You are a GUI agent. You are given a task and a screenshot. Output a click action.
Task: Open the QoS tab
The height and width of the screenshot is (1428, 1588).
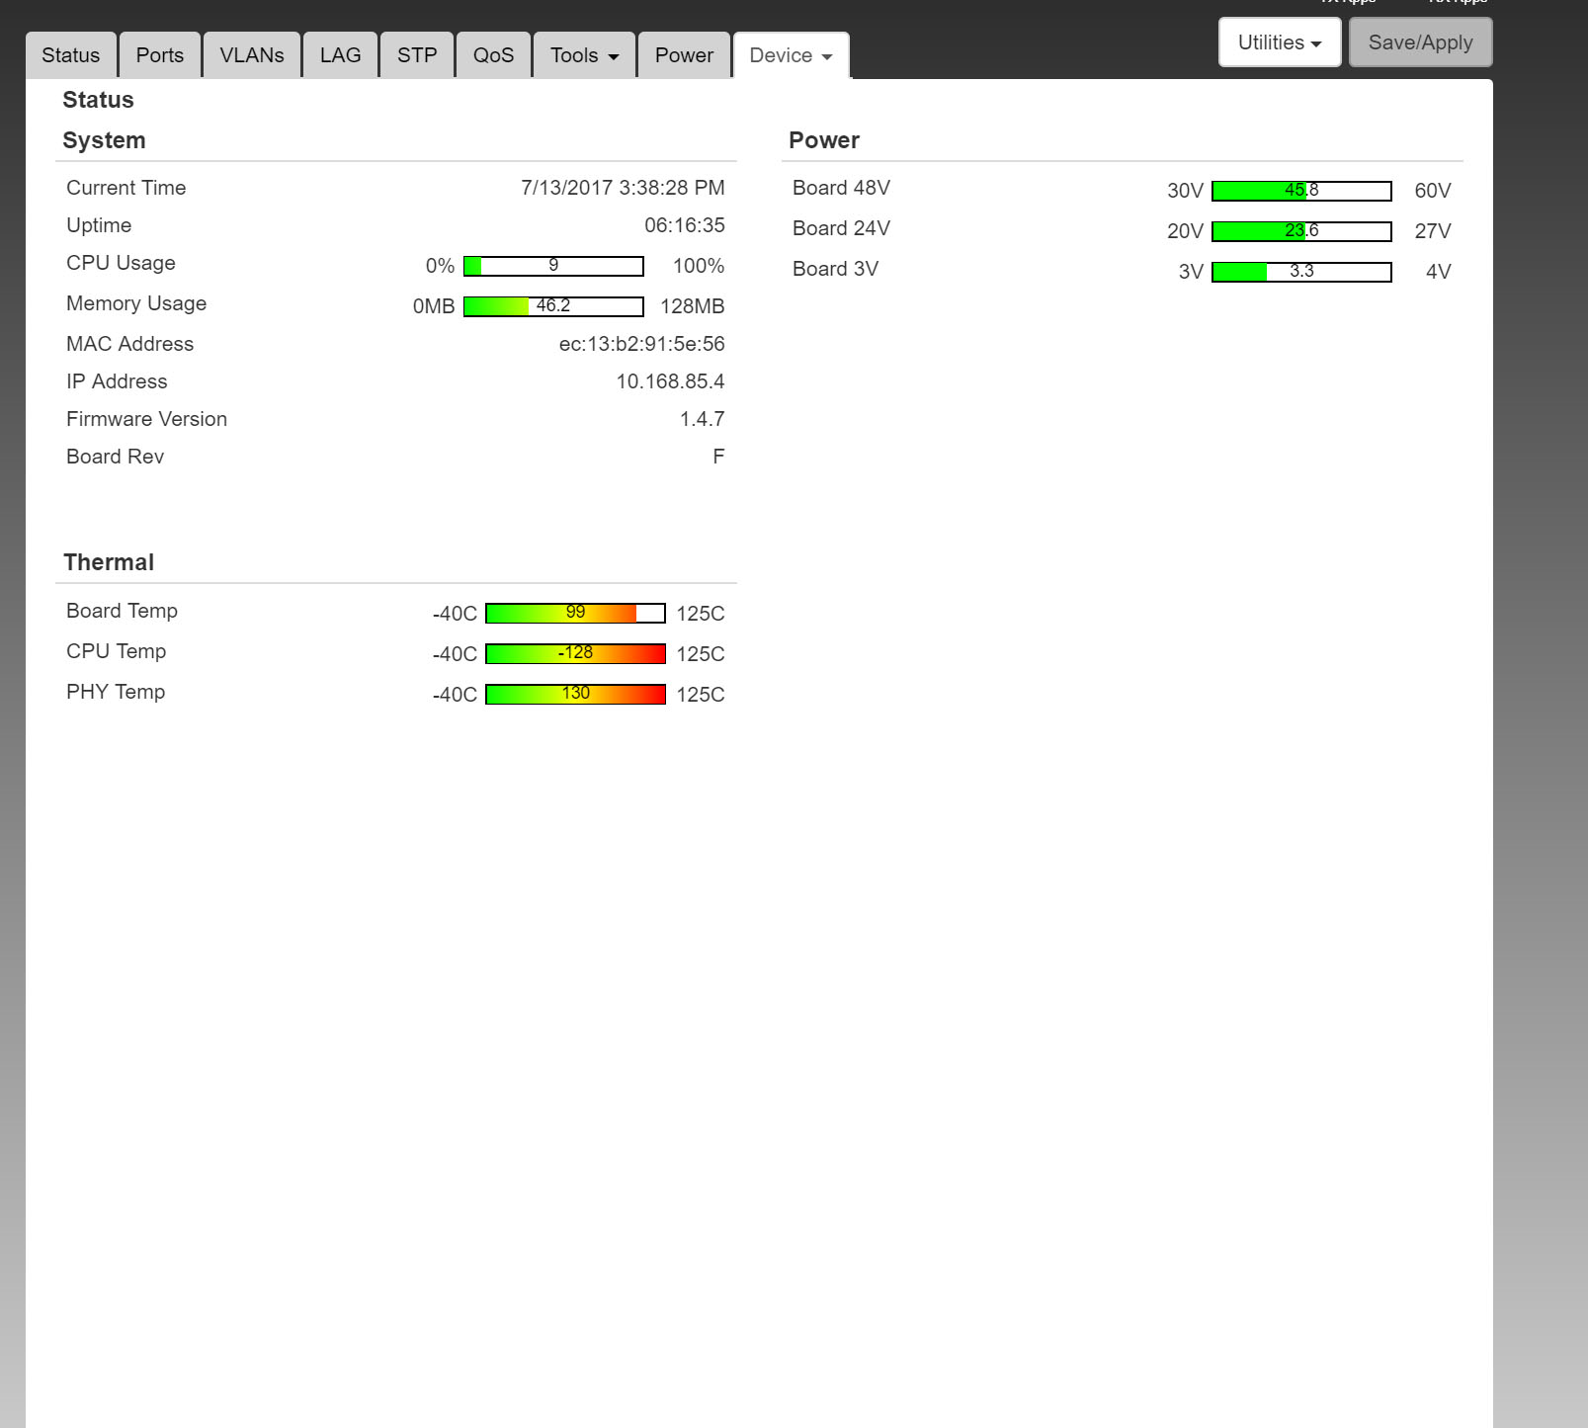(x=493, y=55)
